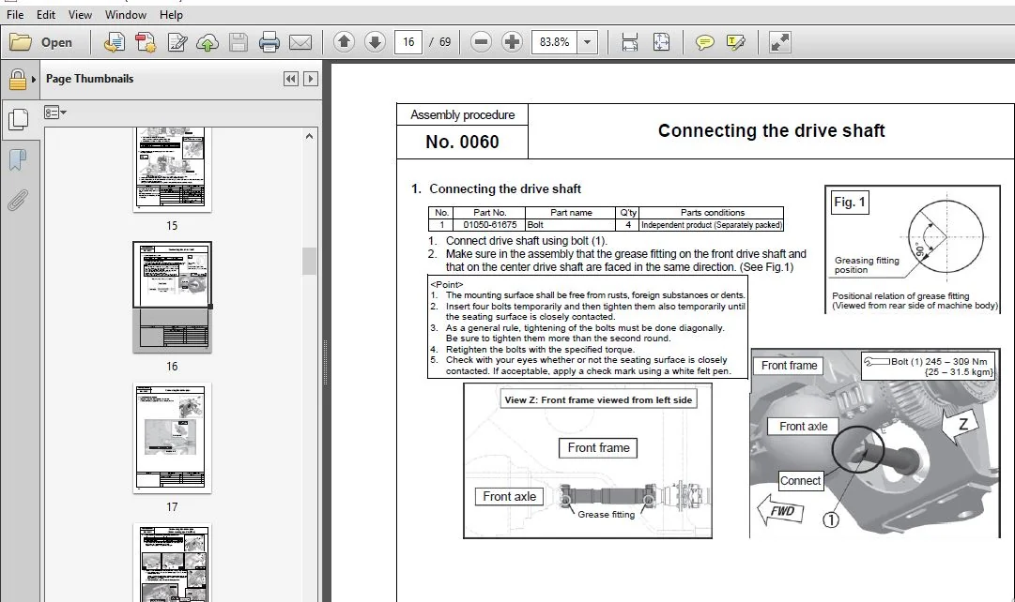Click the 'No. 0060' procedure number

point(462,142)
